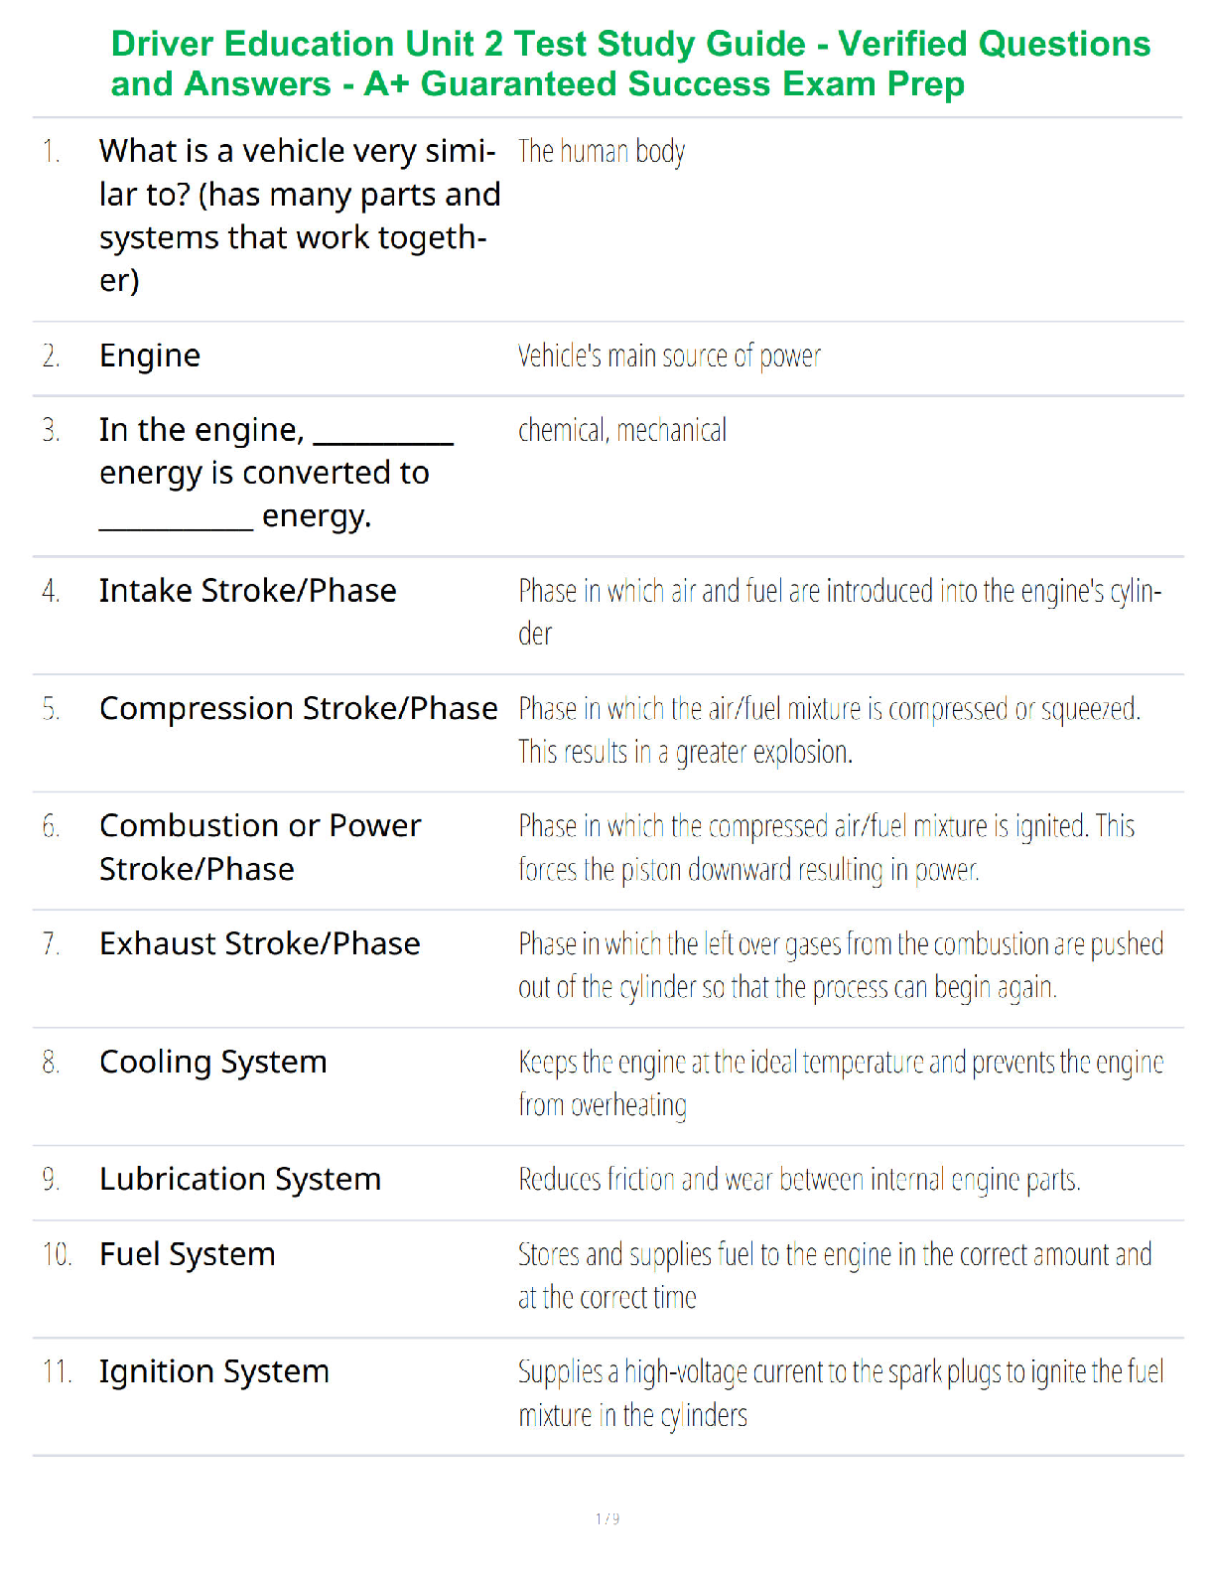Select the ignition system spark plugs definition

[x=841, y=1393]
